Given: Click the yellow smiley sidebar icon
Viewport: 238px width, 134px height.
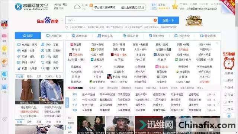Looking at the screenshot, I should tap(4, 49).
